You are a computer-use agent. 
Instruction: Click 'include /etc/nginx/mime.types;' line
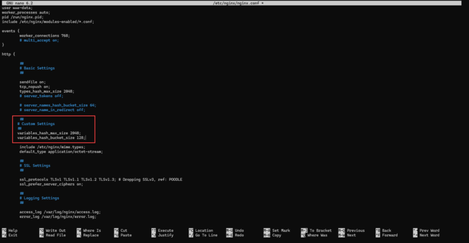tap(53, 147)
